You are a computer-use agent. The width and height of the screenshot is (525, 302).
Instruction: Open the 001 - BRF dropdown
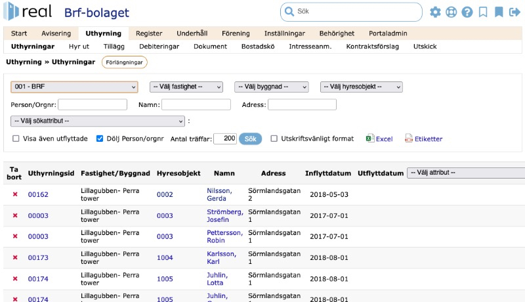pos(74,87)
